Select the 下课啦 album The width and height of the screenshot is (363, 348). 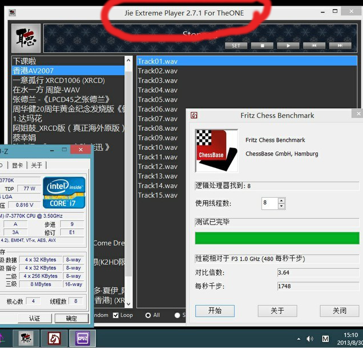point(68,61)
